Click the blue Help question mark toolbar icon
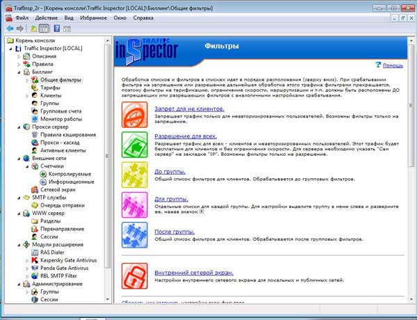The image size is (417, 320). pos(57,29)
